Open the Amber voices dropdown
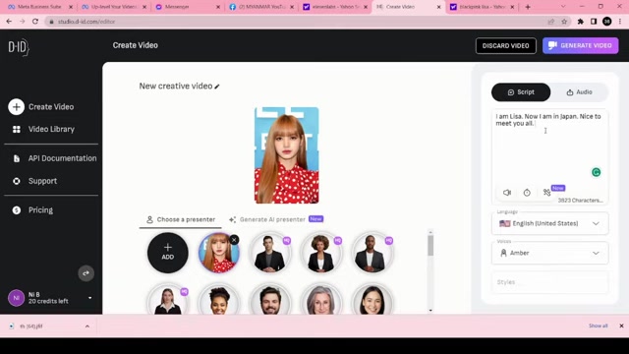Image resolution: width=629 pixels, height=354 pixels. tap(549, 253)
